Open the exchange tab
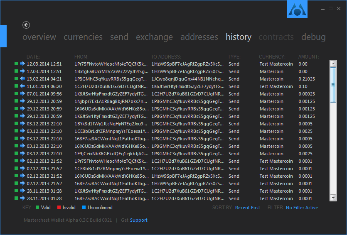Screen dimensions: 347x235 (154, 37)
